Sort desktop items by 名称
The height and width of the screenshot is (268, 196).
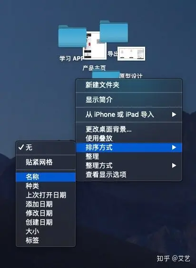(46, 177)
